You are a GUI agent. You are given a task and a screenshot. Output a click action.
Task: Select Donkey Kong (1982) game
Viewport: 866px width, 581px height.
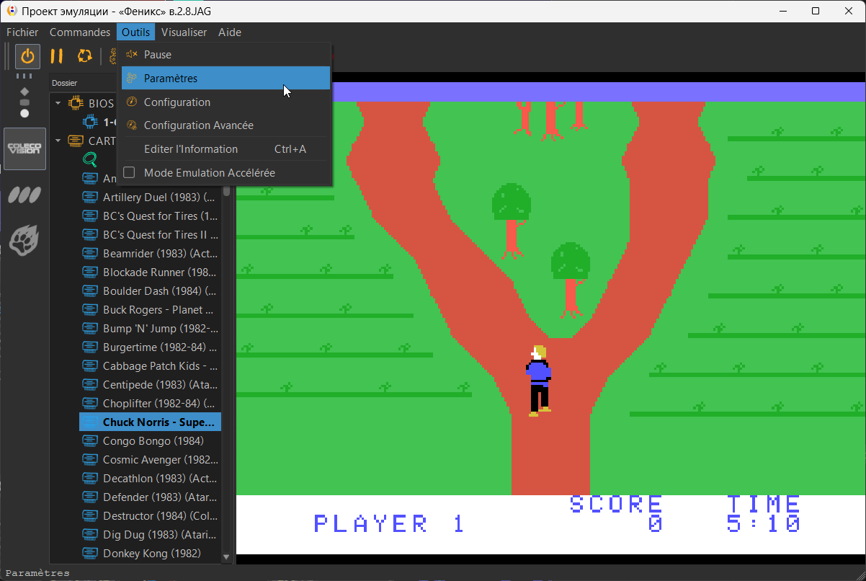tap(151, 553)
